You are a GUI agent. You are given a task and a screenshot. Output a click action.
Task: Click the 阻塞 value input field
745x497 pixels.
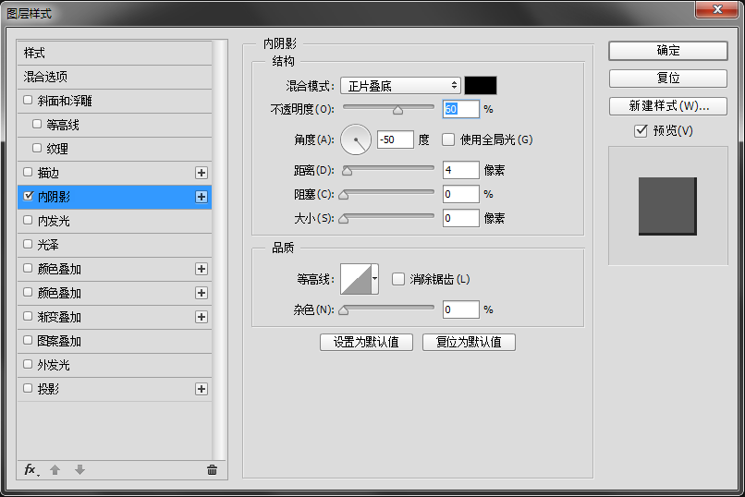461,194
